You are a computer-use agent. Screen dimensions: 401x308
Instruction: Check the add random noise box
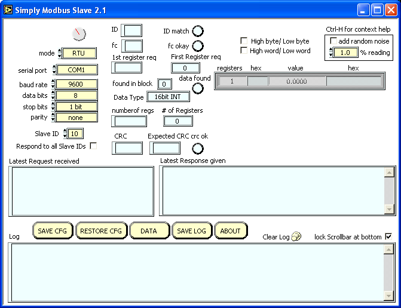point(333,41)
